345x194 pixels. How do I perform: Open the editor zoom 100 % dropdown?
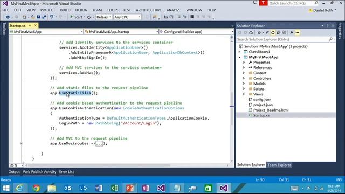tap(16, 165)
